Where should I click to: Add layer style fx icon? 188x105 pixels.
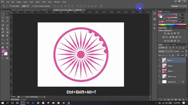tap(165, 99)
